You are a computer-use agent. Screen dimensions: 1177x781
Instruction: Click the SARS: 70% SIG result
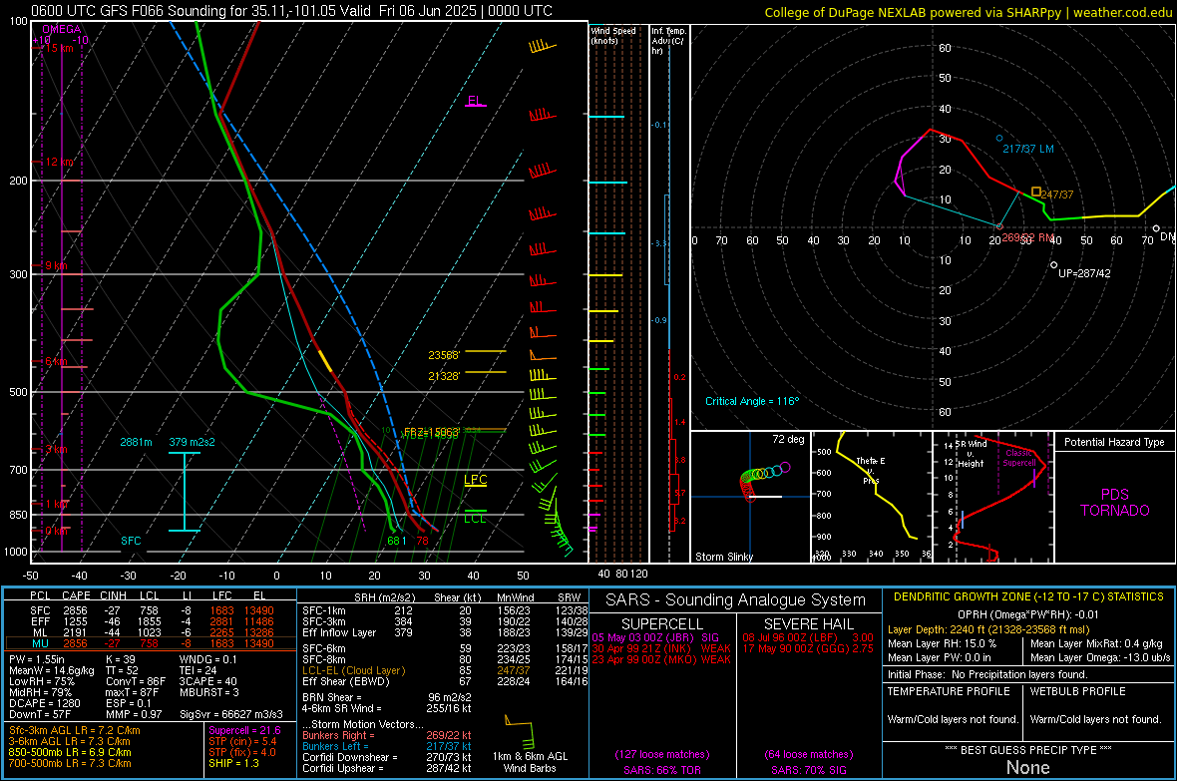808,770
